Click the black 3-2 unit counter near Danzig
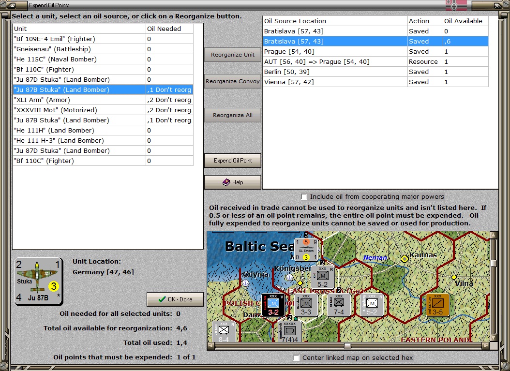Screen dimensions: 510x371 (x=273, y=305)
